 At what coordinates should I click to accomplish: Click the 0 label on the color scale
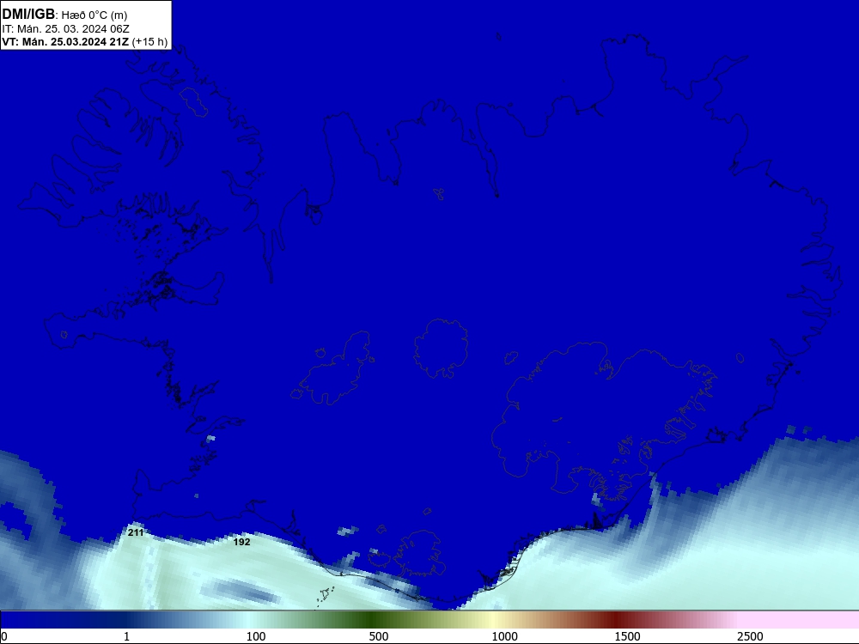pyautogui.click(x=4, y=636)
